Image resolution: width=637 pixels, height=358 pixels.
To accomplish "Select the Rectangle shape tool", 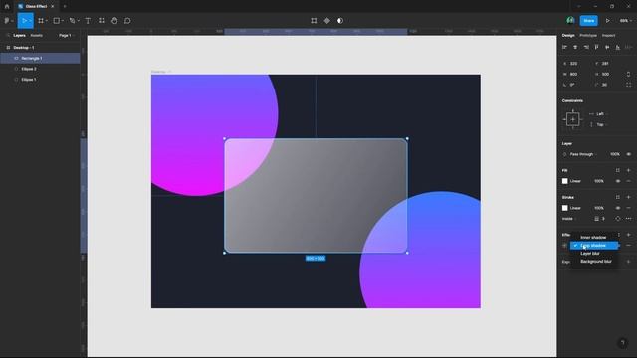I will tap(57, 20).
